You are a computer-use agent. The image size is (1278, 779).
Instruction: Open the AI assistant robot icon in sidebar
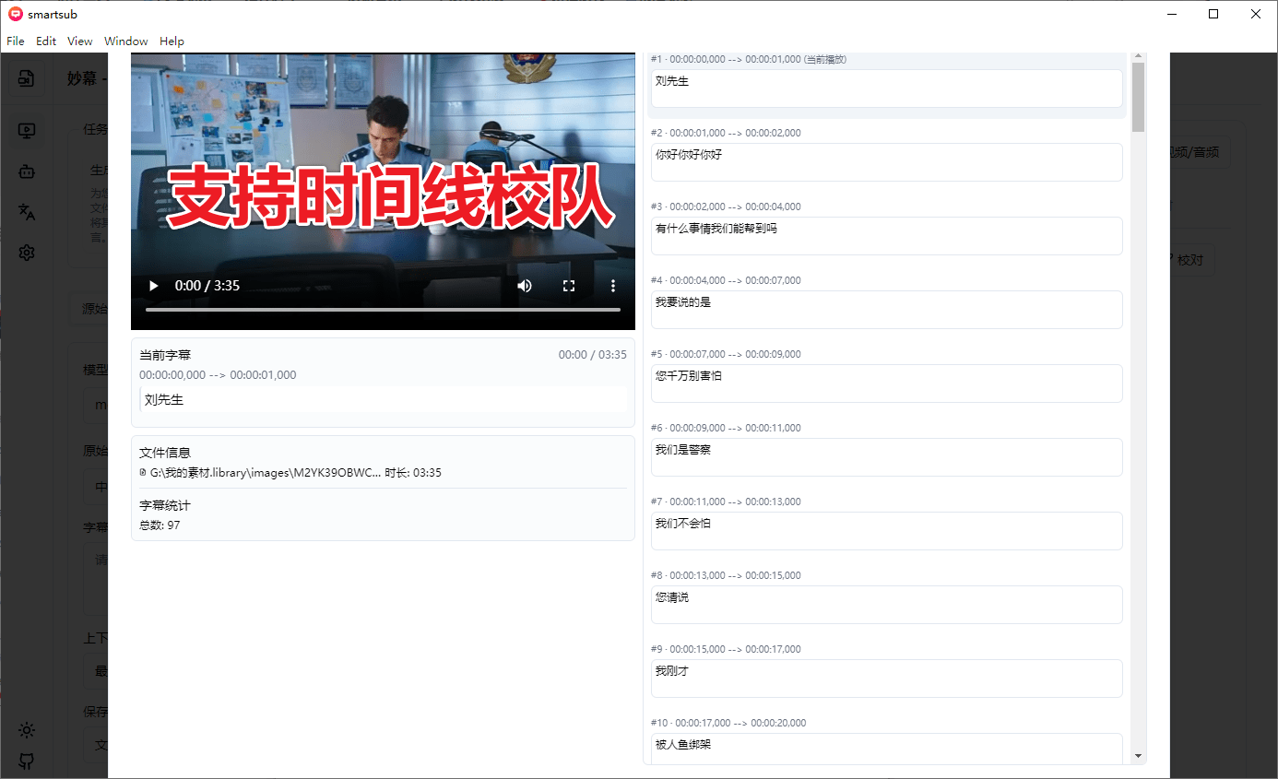[27, 171]
